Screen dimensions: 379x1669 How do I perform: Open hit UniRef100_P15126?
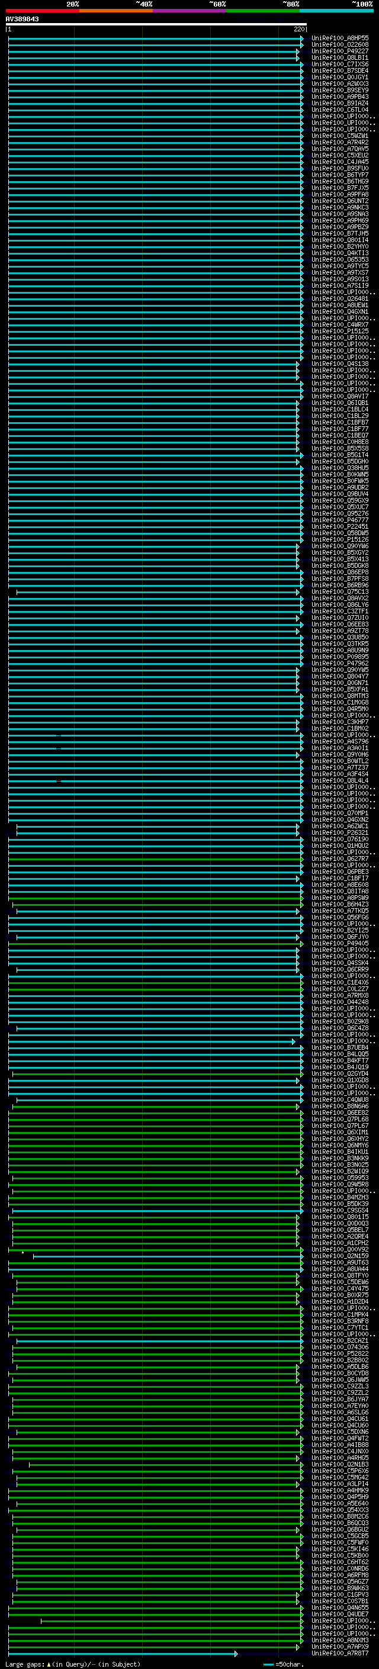(339, 540)
